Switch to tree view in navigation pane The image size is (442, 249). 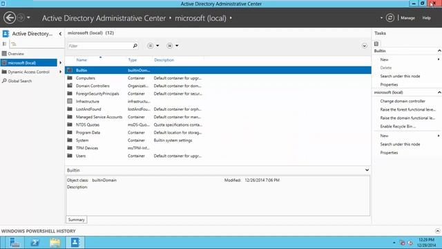(x=14, y=44)
